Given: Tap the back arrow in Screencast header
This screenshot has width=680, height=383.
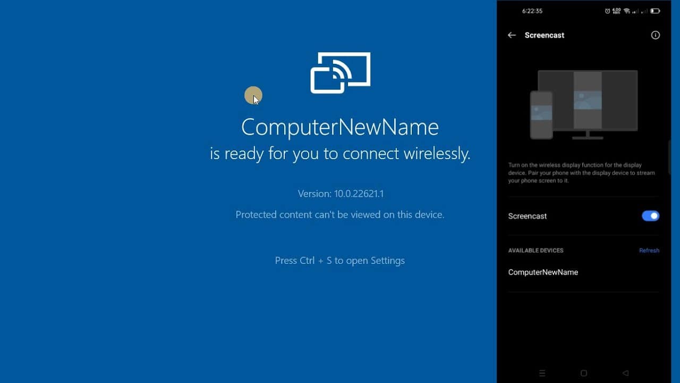Looking at the screenshot, I should [512, 35].
